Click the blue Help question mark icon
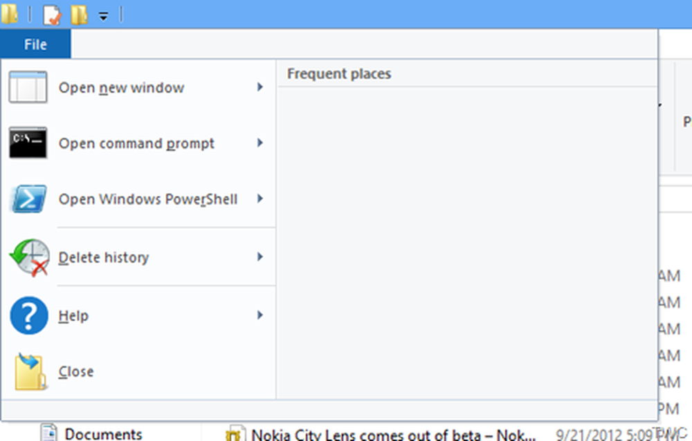692x441 pixels. point(28,316)
